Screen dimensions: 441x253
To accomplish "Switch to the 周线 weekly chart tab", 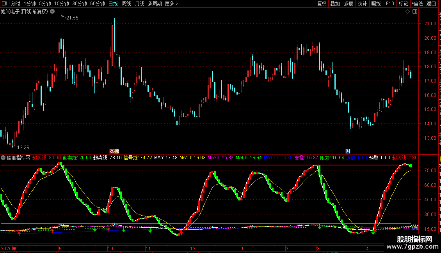I will (126, 4).
